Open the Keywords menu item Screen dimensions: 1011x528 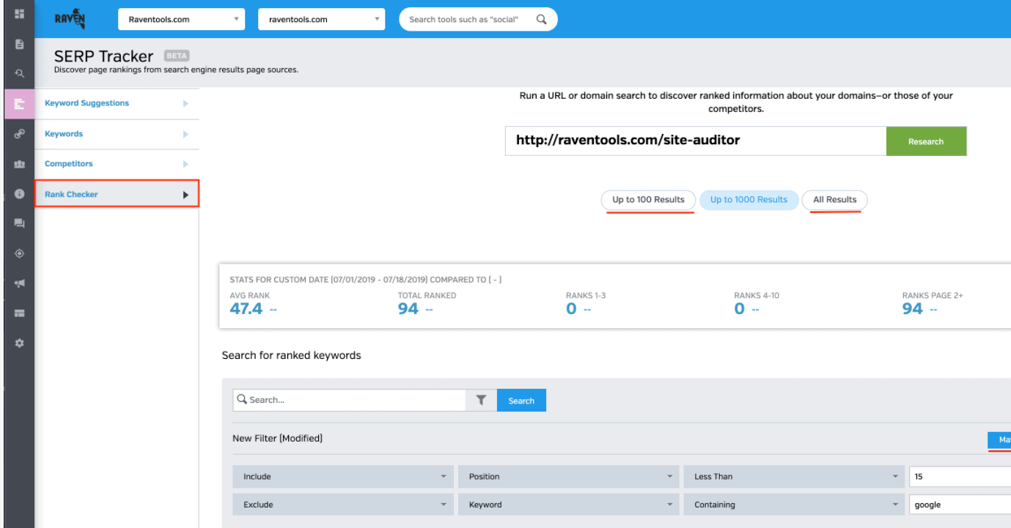117,134
